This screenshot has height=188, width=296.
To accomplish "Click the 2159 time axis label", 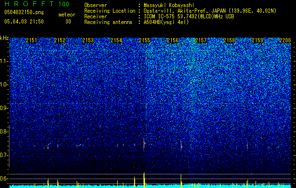I will 258,40.
